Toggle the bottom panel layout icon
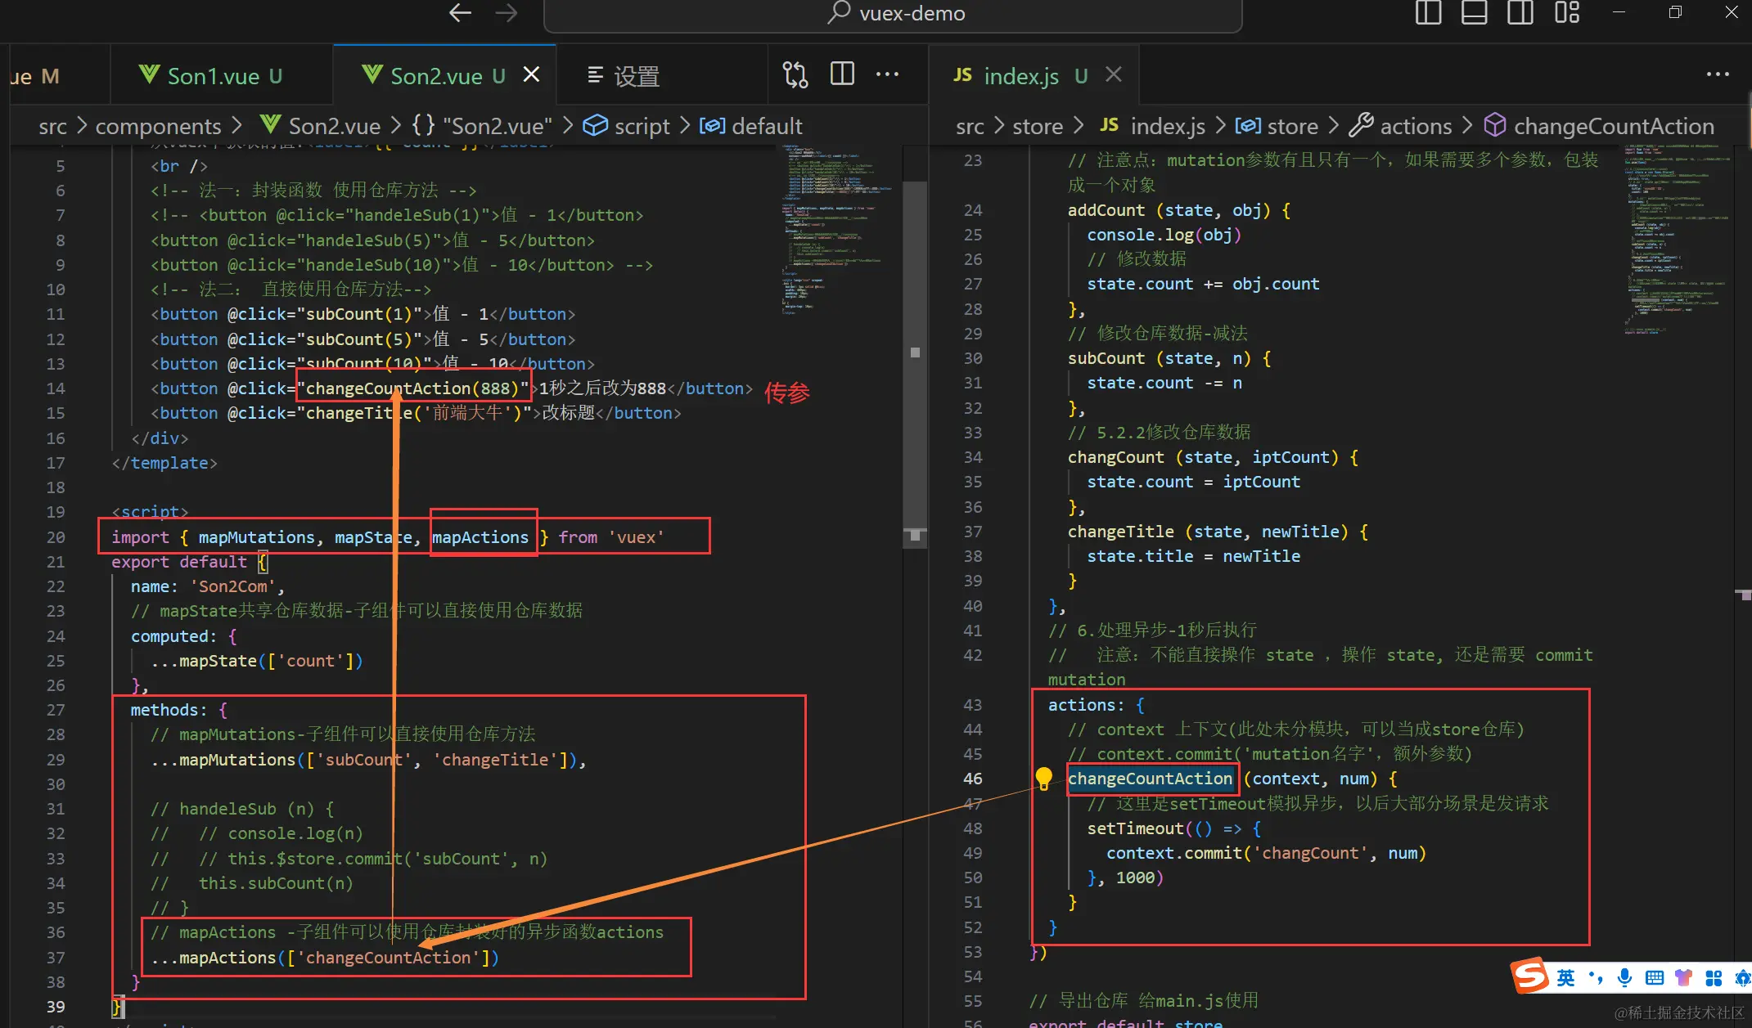The width and height of the screenshot is (1752, 1028). point(1474,13)
